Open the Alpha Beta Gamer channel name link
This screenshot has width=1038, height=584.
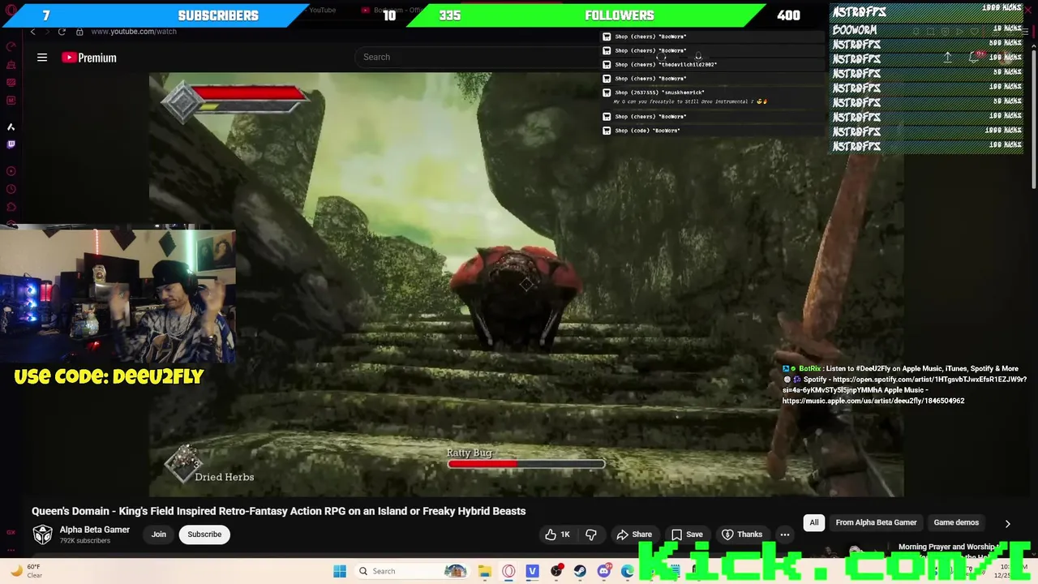95,530
